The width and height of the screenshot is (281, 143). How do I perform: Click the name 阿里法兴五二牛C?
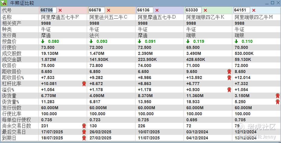pos(108,17)
